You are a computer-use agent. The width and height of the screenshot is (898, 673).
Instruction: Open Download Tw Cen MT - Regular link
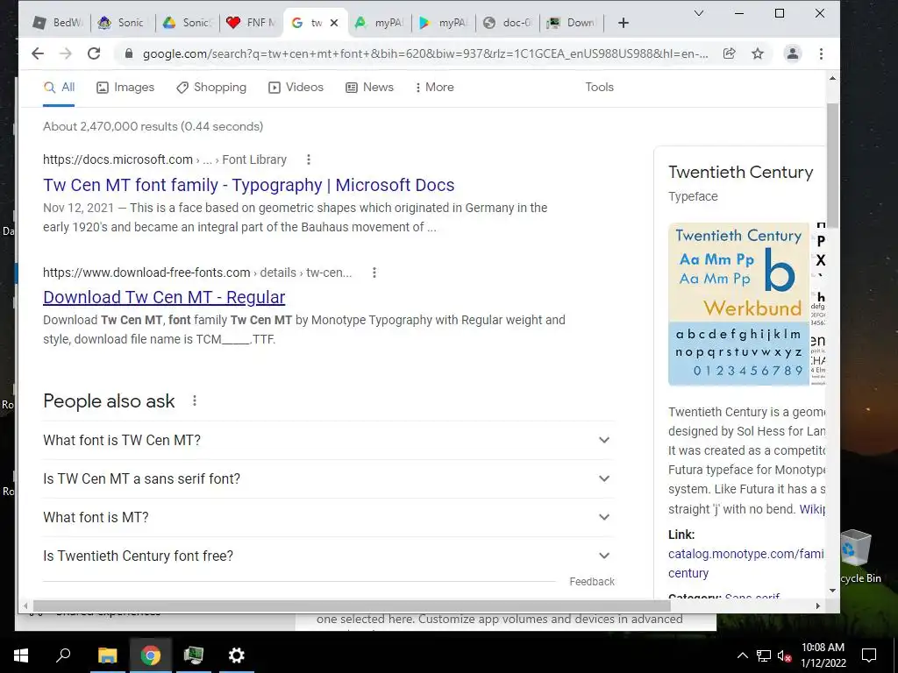click(164, 298)
